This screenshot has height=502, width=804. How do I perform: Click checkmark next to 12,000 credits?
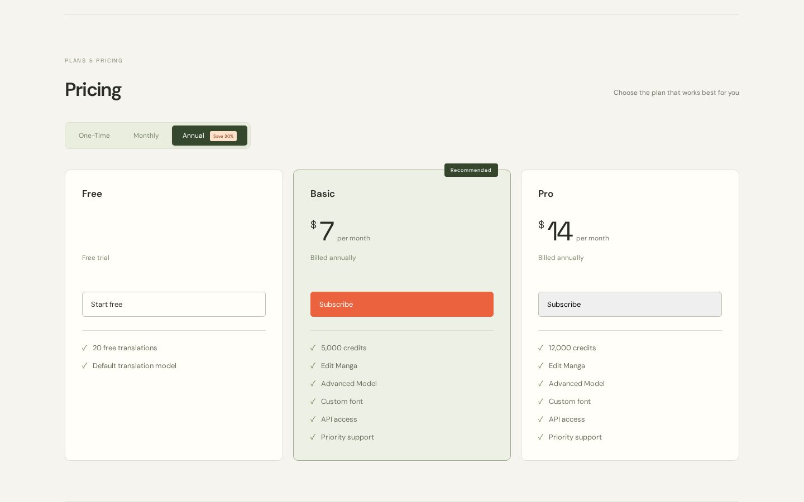point(541,347)
